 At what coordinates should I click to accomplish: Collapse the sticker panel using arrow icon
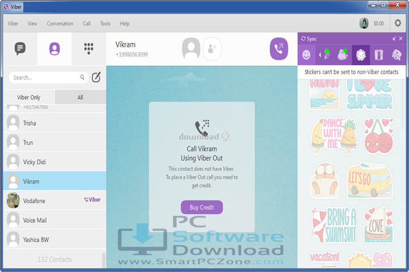(x=394, y=39)
